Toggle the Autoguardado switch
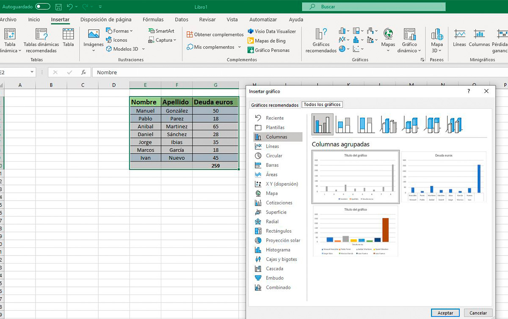This screenshot has width=508, height=319. pos(43,7)
